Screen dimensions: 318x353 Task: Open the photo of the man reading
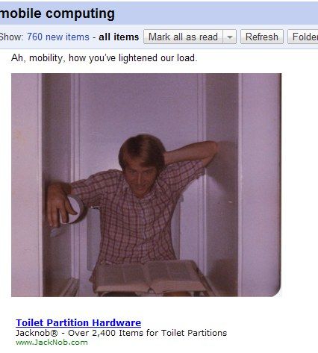click(x=146, y=185)
